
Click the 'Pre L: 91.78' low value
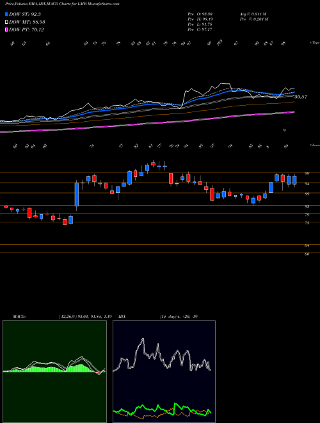click(x=200, y=24)
